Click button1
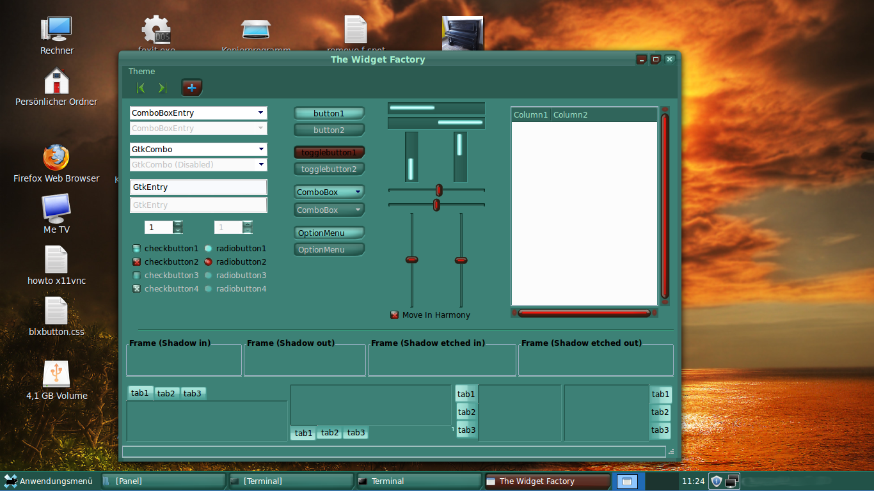 click(x=329, y=113)
